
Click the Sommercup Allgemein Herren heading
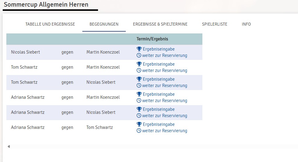[x=46, y=5]
